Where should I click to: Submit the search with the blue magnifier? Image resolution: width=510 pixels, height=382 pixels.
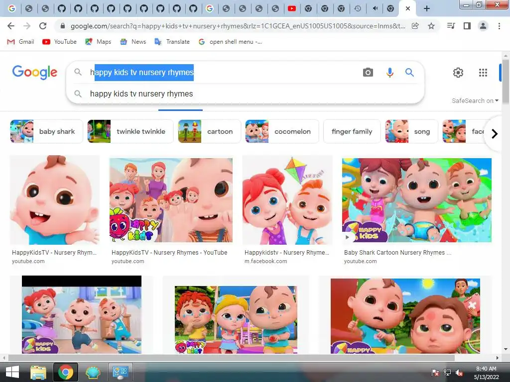(x=409, y=73)
